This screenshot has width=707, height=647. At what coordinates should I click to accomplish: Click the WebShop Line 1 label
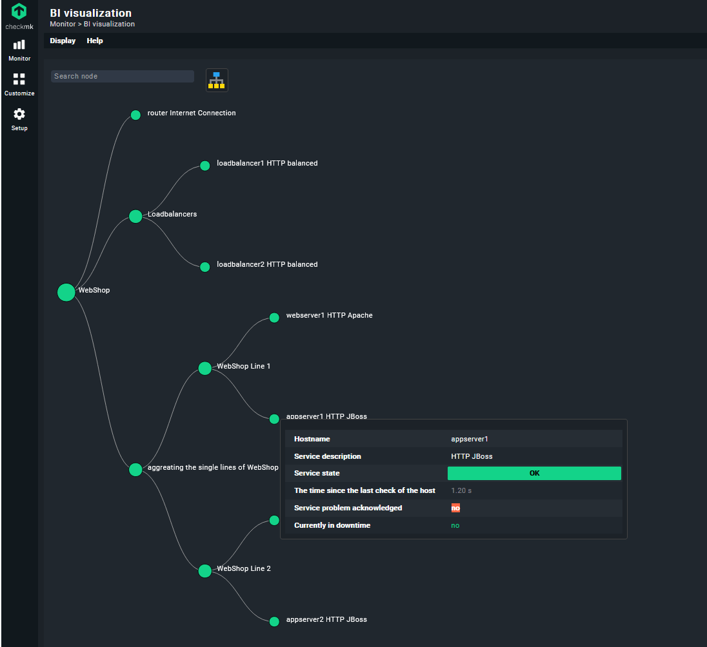click(244, 366)
